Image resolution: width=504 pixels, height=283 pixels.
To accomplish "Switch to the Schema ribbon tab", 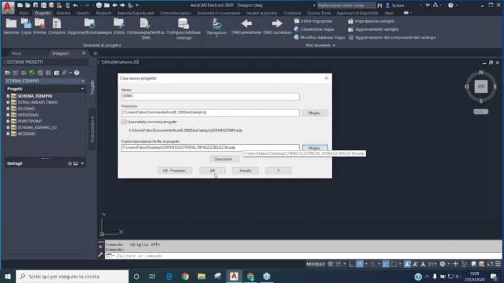I will pos(63,12).
